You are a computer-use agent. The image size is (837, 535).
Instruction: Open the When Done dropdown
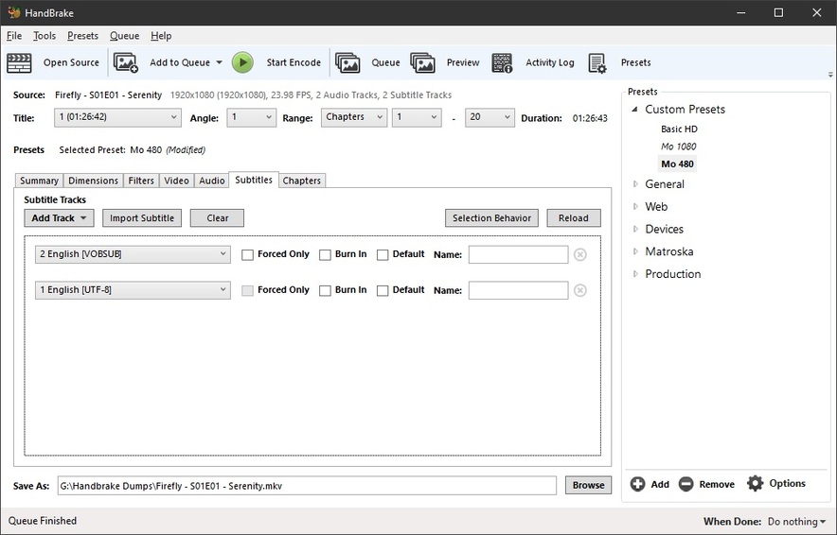point(796,521)
